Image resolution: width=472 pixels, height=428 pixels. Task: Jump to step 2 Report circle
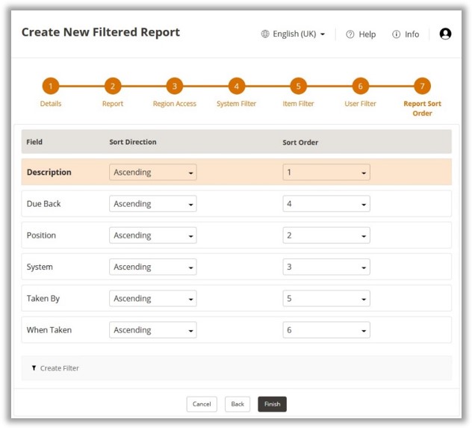[112, 86]
